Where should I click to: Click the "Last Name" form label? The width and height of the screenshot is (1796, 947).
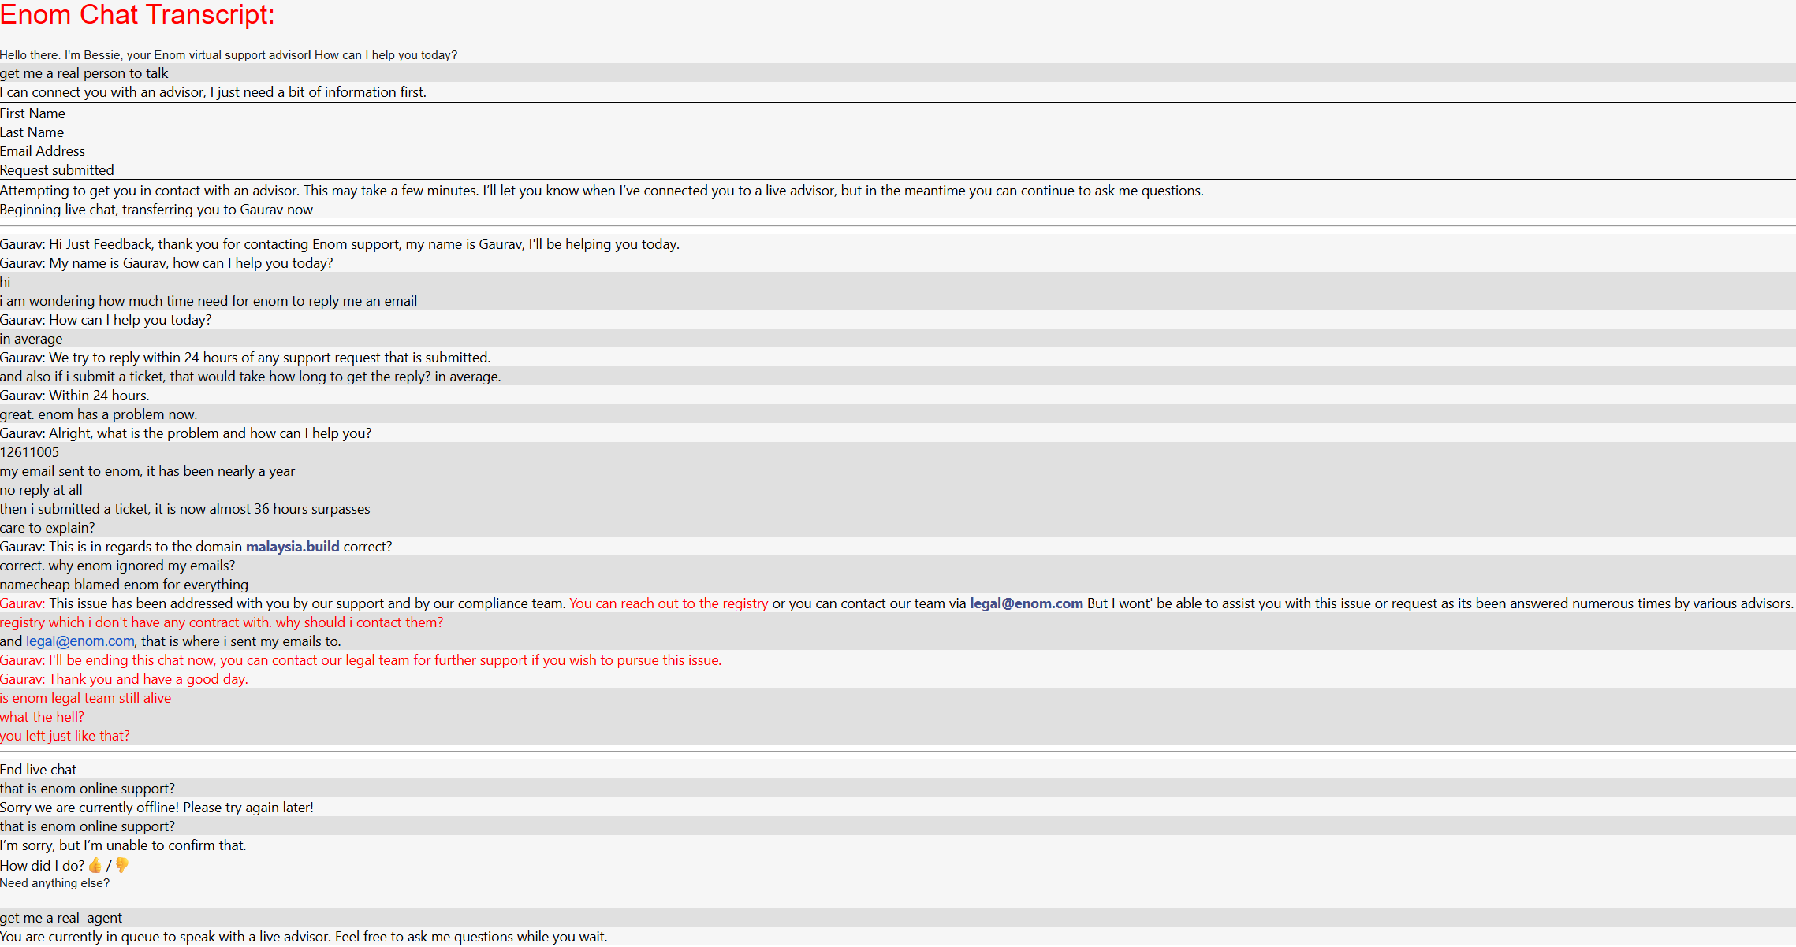[32, 132]
